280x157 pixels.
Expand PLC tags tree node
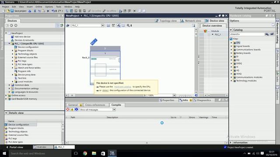pyautogui.click(x=13, y=61)
